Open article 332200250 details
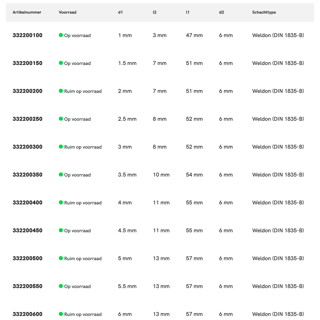 pos(28,119)
